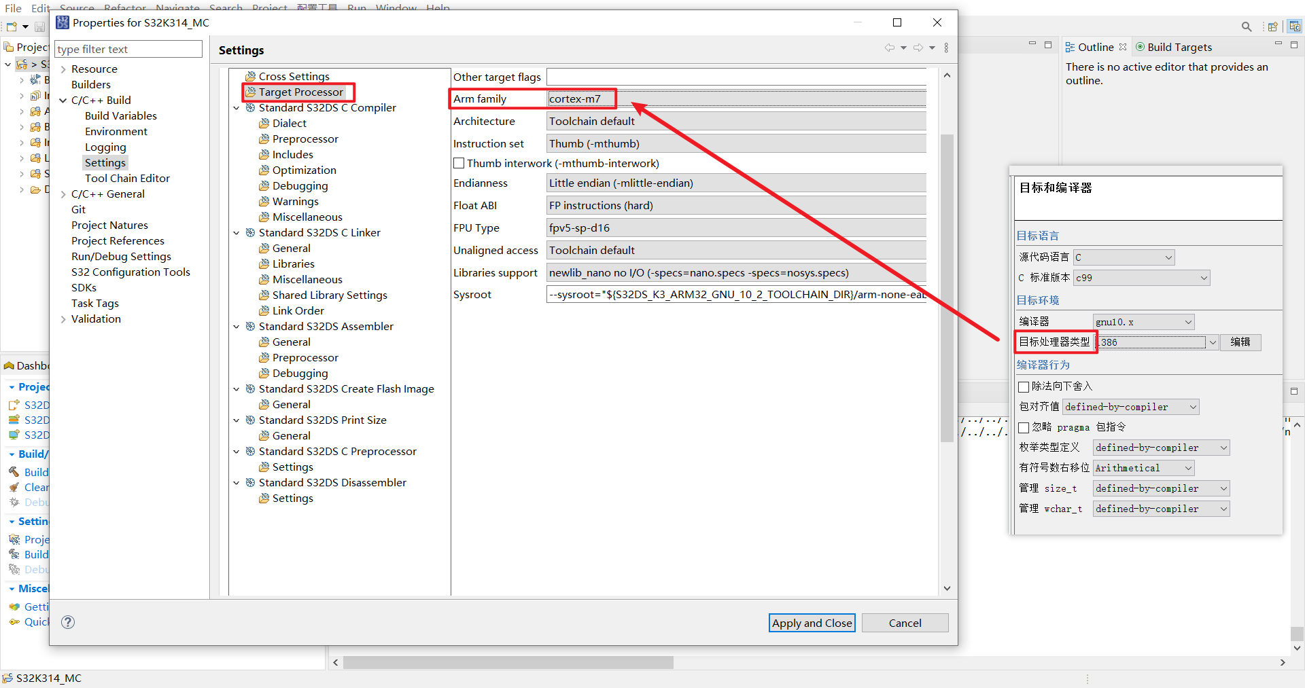Image resolution: width=1305 pixels, height=688 pixels.
Task: Switch to the Outline tab
Action: click(1095, 47)
